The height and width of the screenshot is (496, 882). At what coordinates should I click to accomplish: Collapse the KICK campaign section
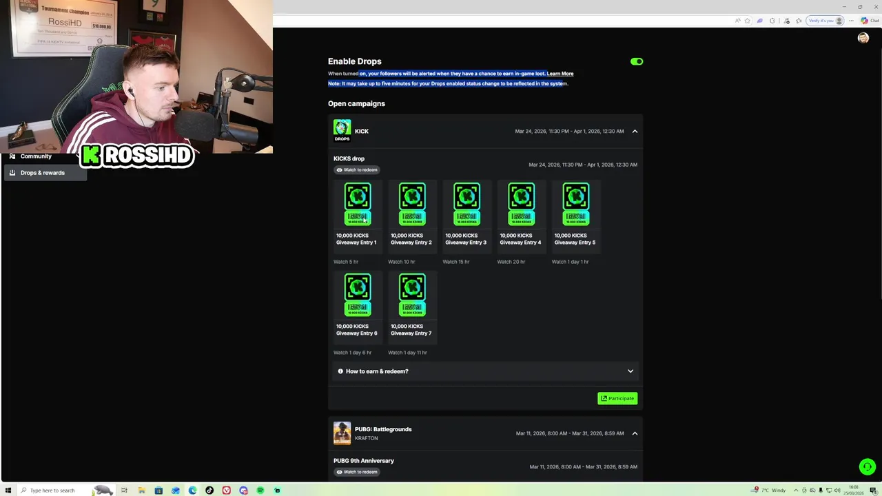click(635, 131)
